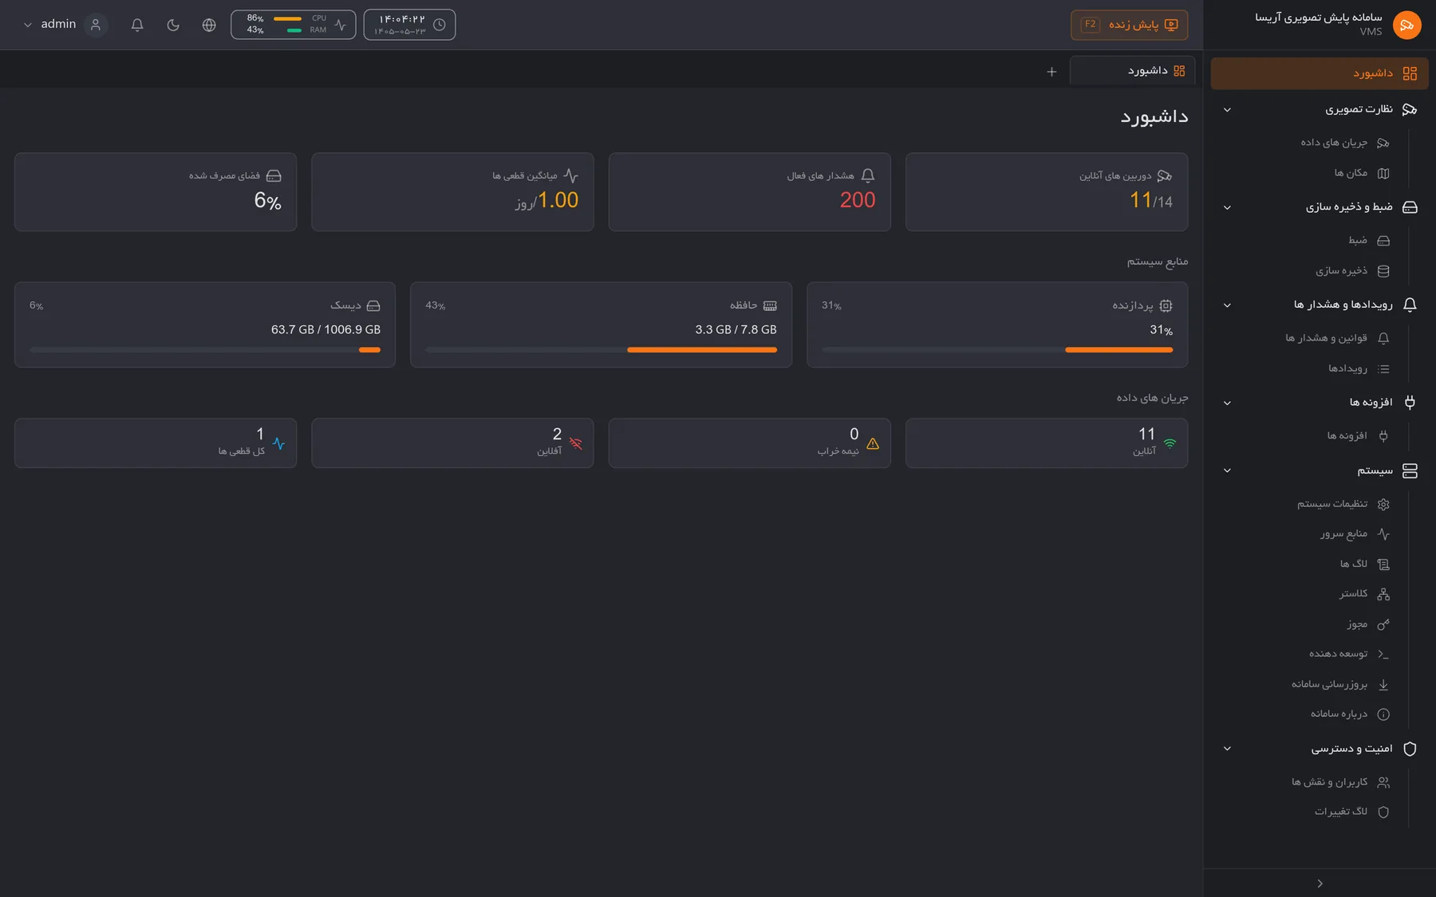Viewport: 1436px width, 897px height.
Task: Open داشبورد in the sidebar
Action: point(1320,73)
